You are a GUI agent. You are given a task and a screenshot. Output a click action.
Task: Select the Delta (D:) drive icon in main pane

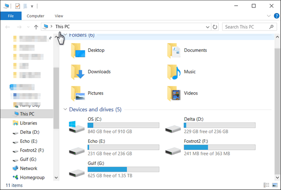tap(173, 129)
